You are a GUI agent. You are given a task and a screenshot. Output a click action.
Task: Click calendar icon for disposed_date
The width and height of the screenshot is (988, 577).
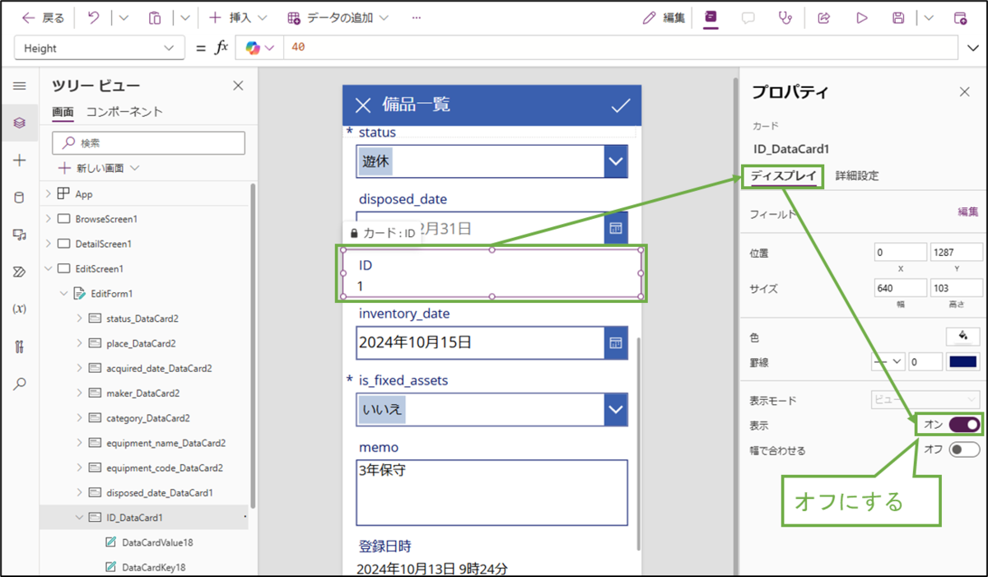(615, 228)
